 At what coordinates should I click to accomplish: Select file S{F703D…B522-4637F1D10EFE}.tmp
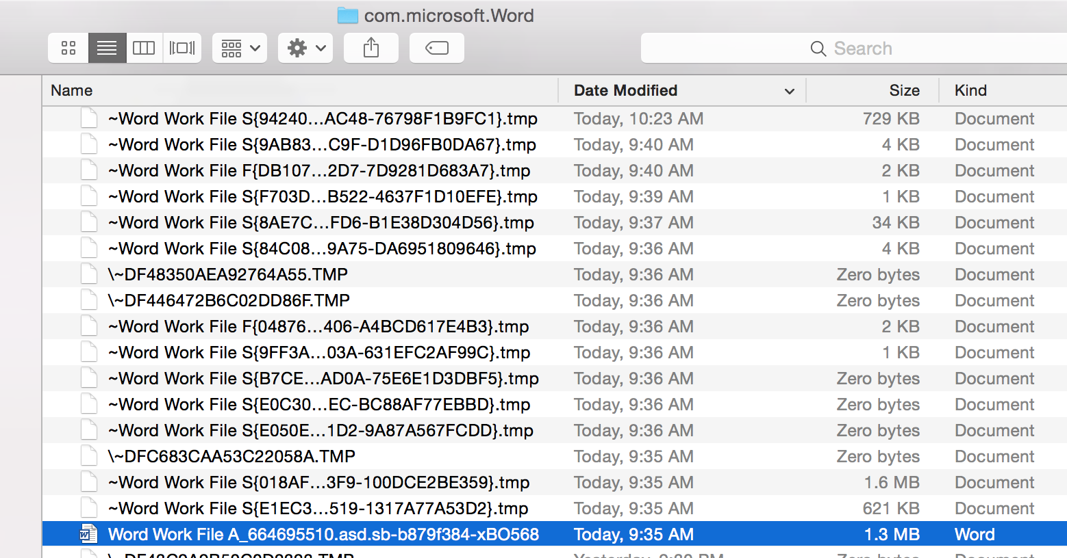click(323, 197)
